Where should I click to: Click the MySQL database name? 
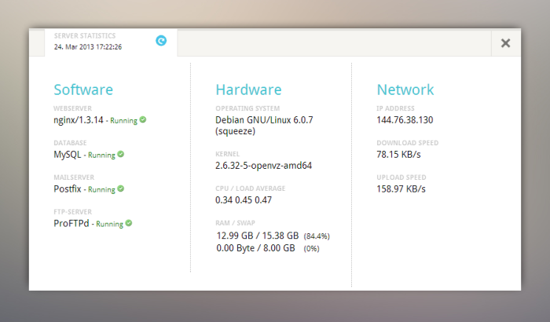click(x=68, y=155)
